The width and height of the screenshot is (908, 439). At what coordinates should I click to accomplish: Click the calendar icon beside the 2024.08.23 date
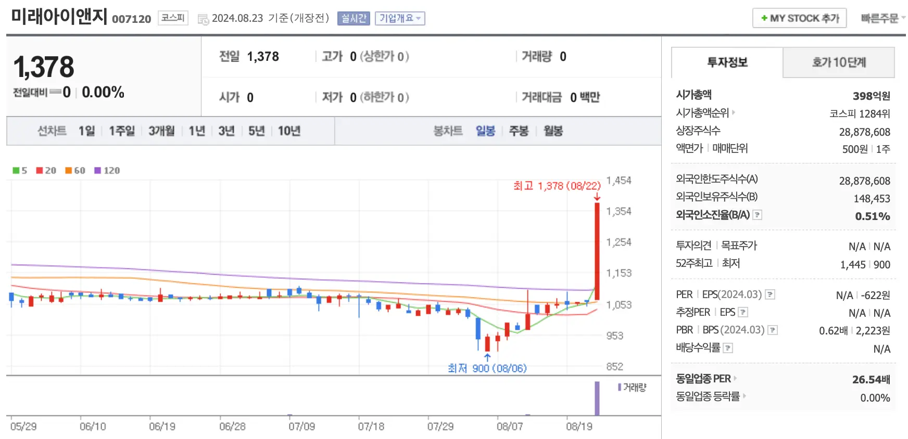tap(203, 19)
